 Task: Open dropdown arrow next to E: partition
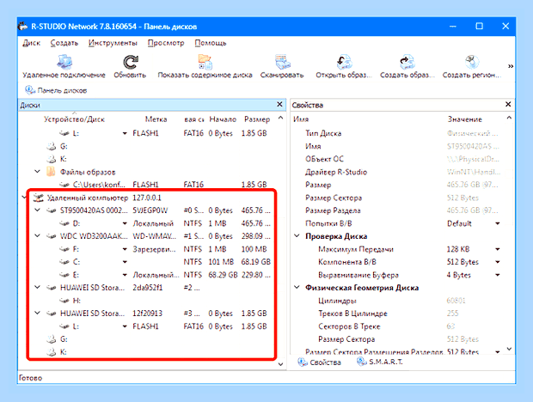coord(125,275)
